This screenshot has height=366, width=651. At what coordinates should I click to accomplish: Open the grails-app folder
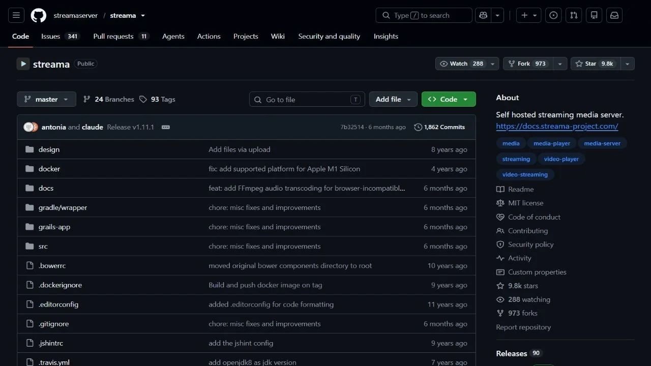54,227
